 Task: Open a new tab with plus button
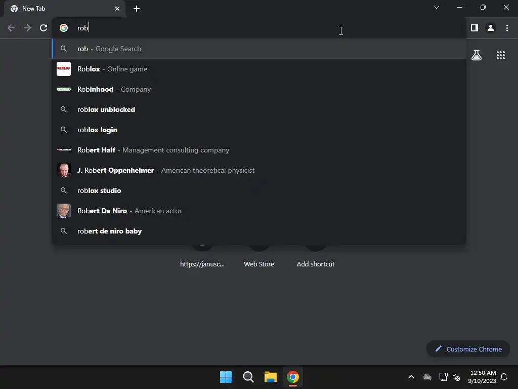pyautogui.click(x=137, y=9)
